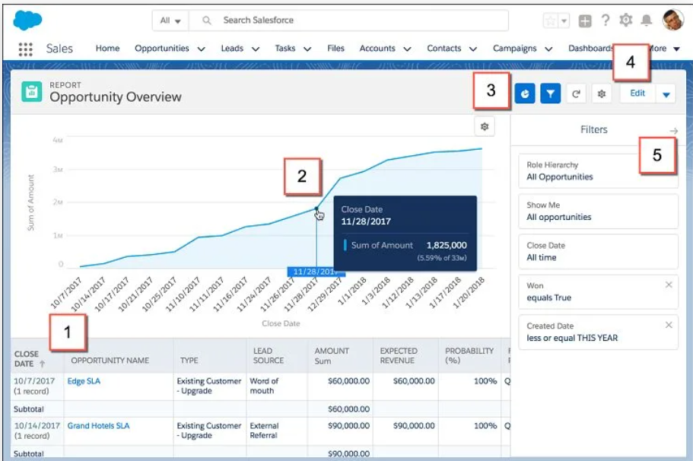The width and height of the screenshot is (693, 461).
Task: Refresh the report
Action: click(x=576, y=94)
